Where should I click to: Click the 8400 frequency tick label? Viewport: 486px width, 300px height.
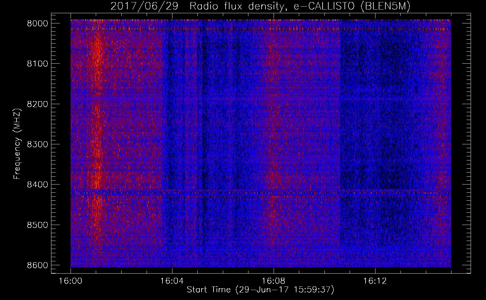click(37, 184)
